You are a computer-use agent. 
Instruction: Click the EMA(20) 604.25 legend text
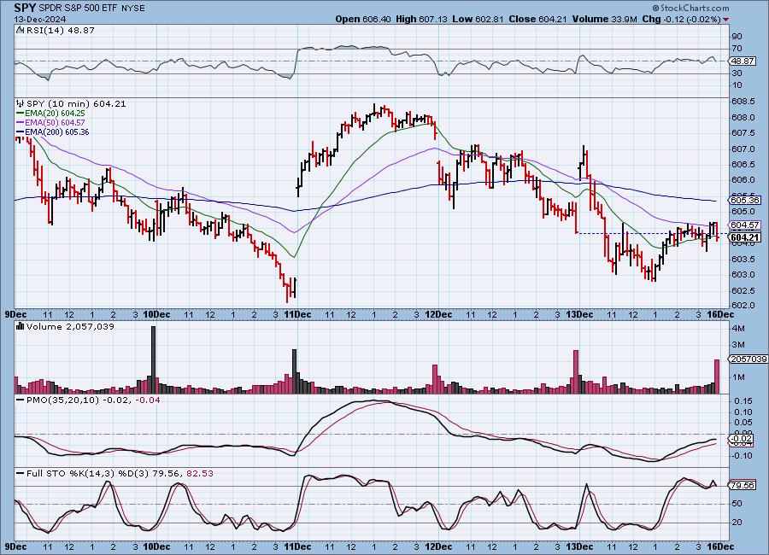[x=55, y=114]
